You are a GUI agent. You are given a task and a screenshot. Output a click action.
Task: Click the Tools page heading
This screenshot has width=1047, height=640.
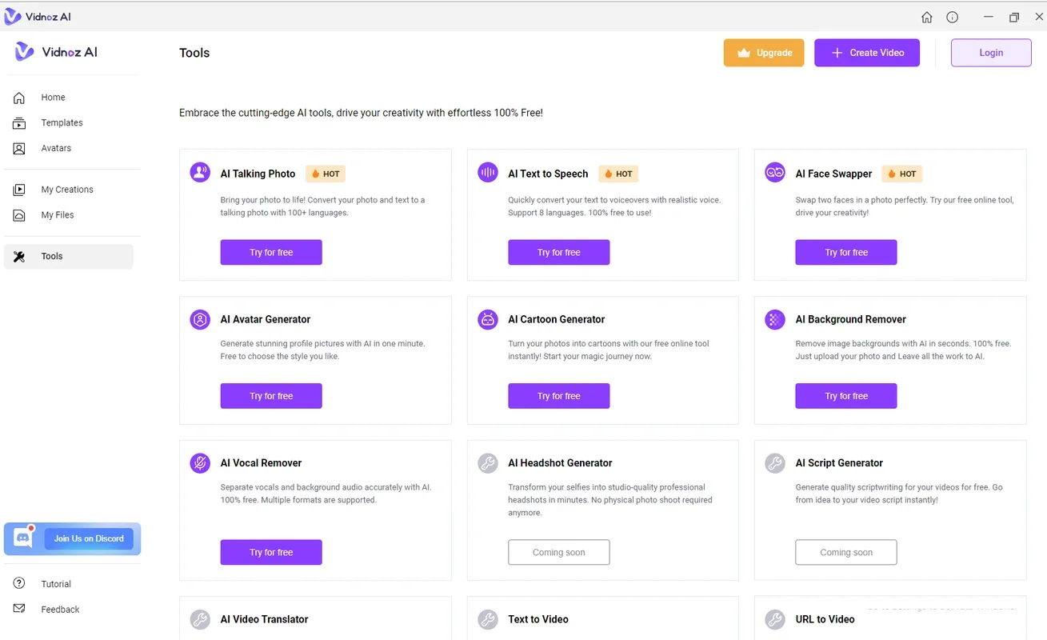tap(194, 53)
